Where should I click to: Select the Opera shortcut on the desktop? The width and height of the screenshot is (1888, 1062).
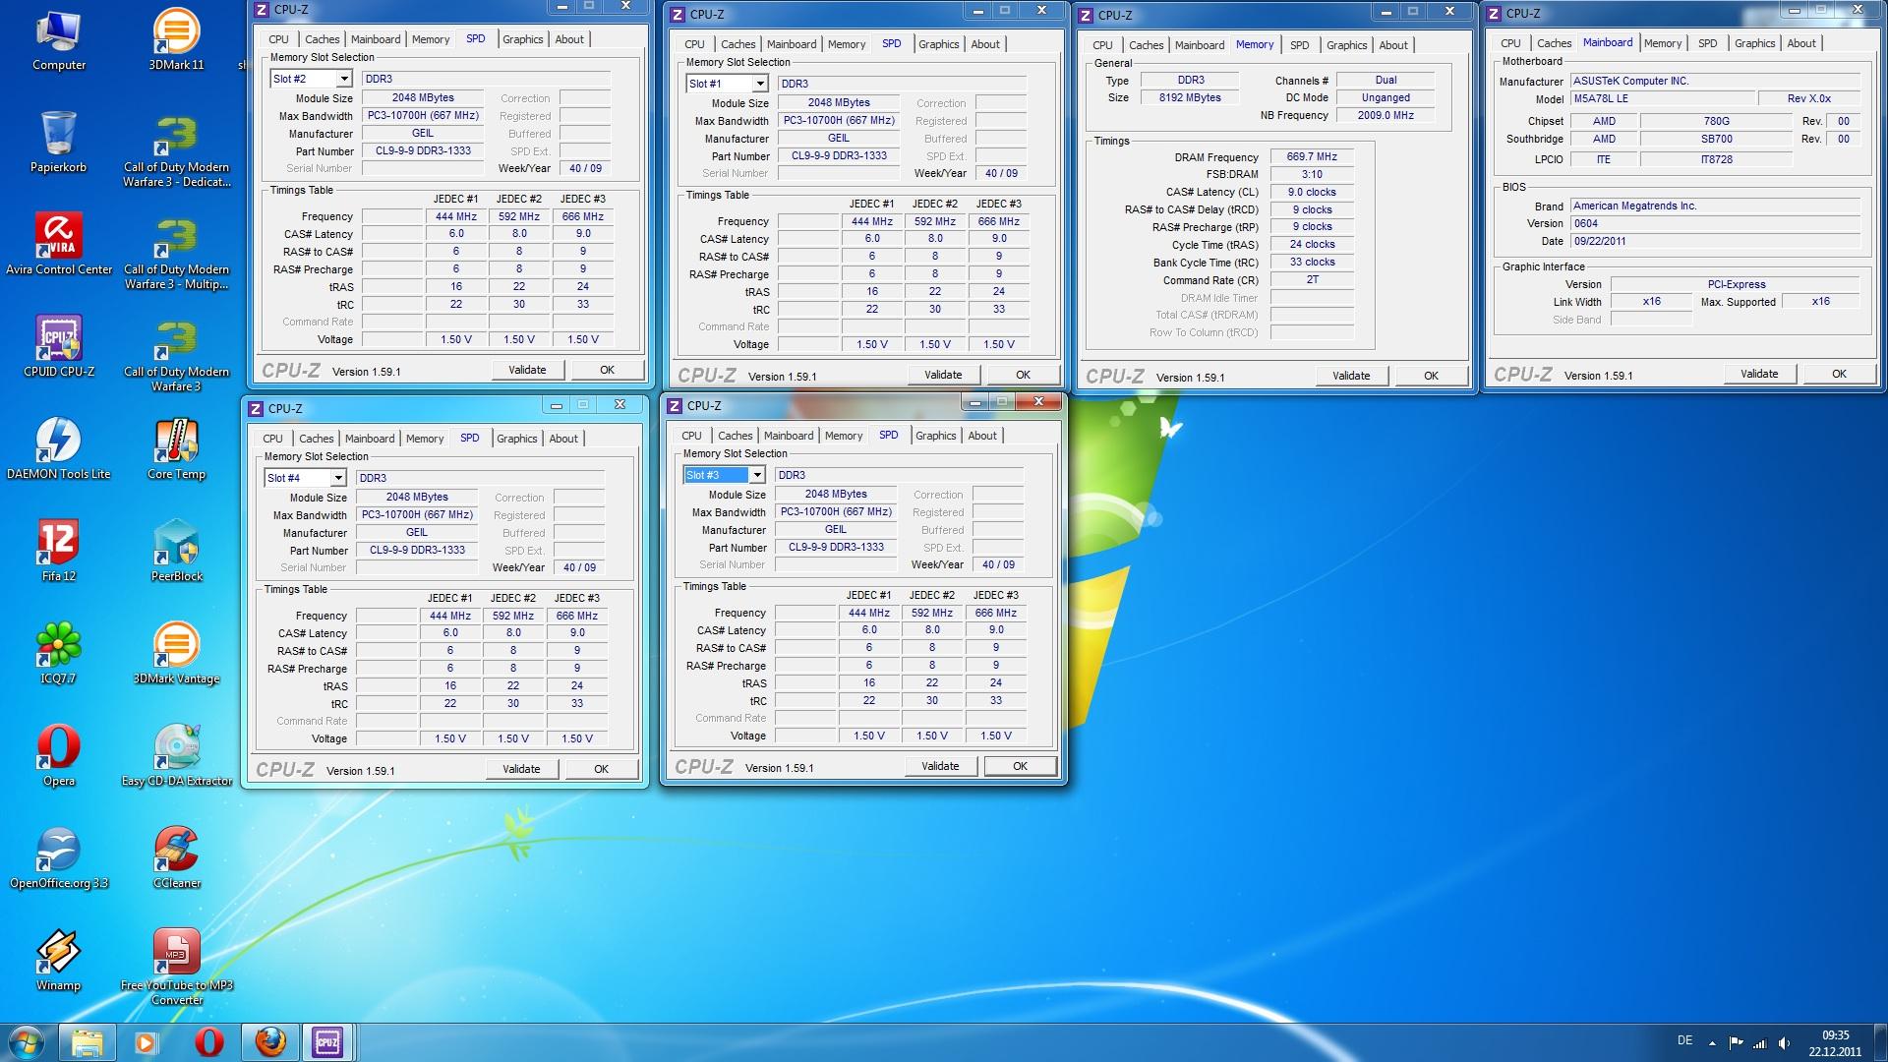pos(59,755)
